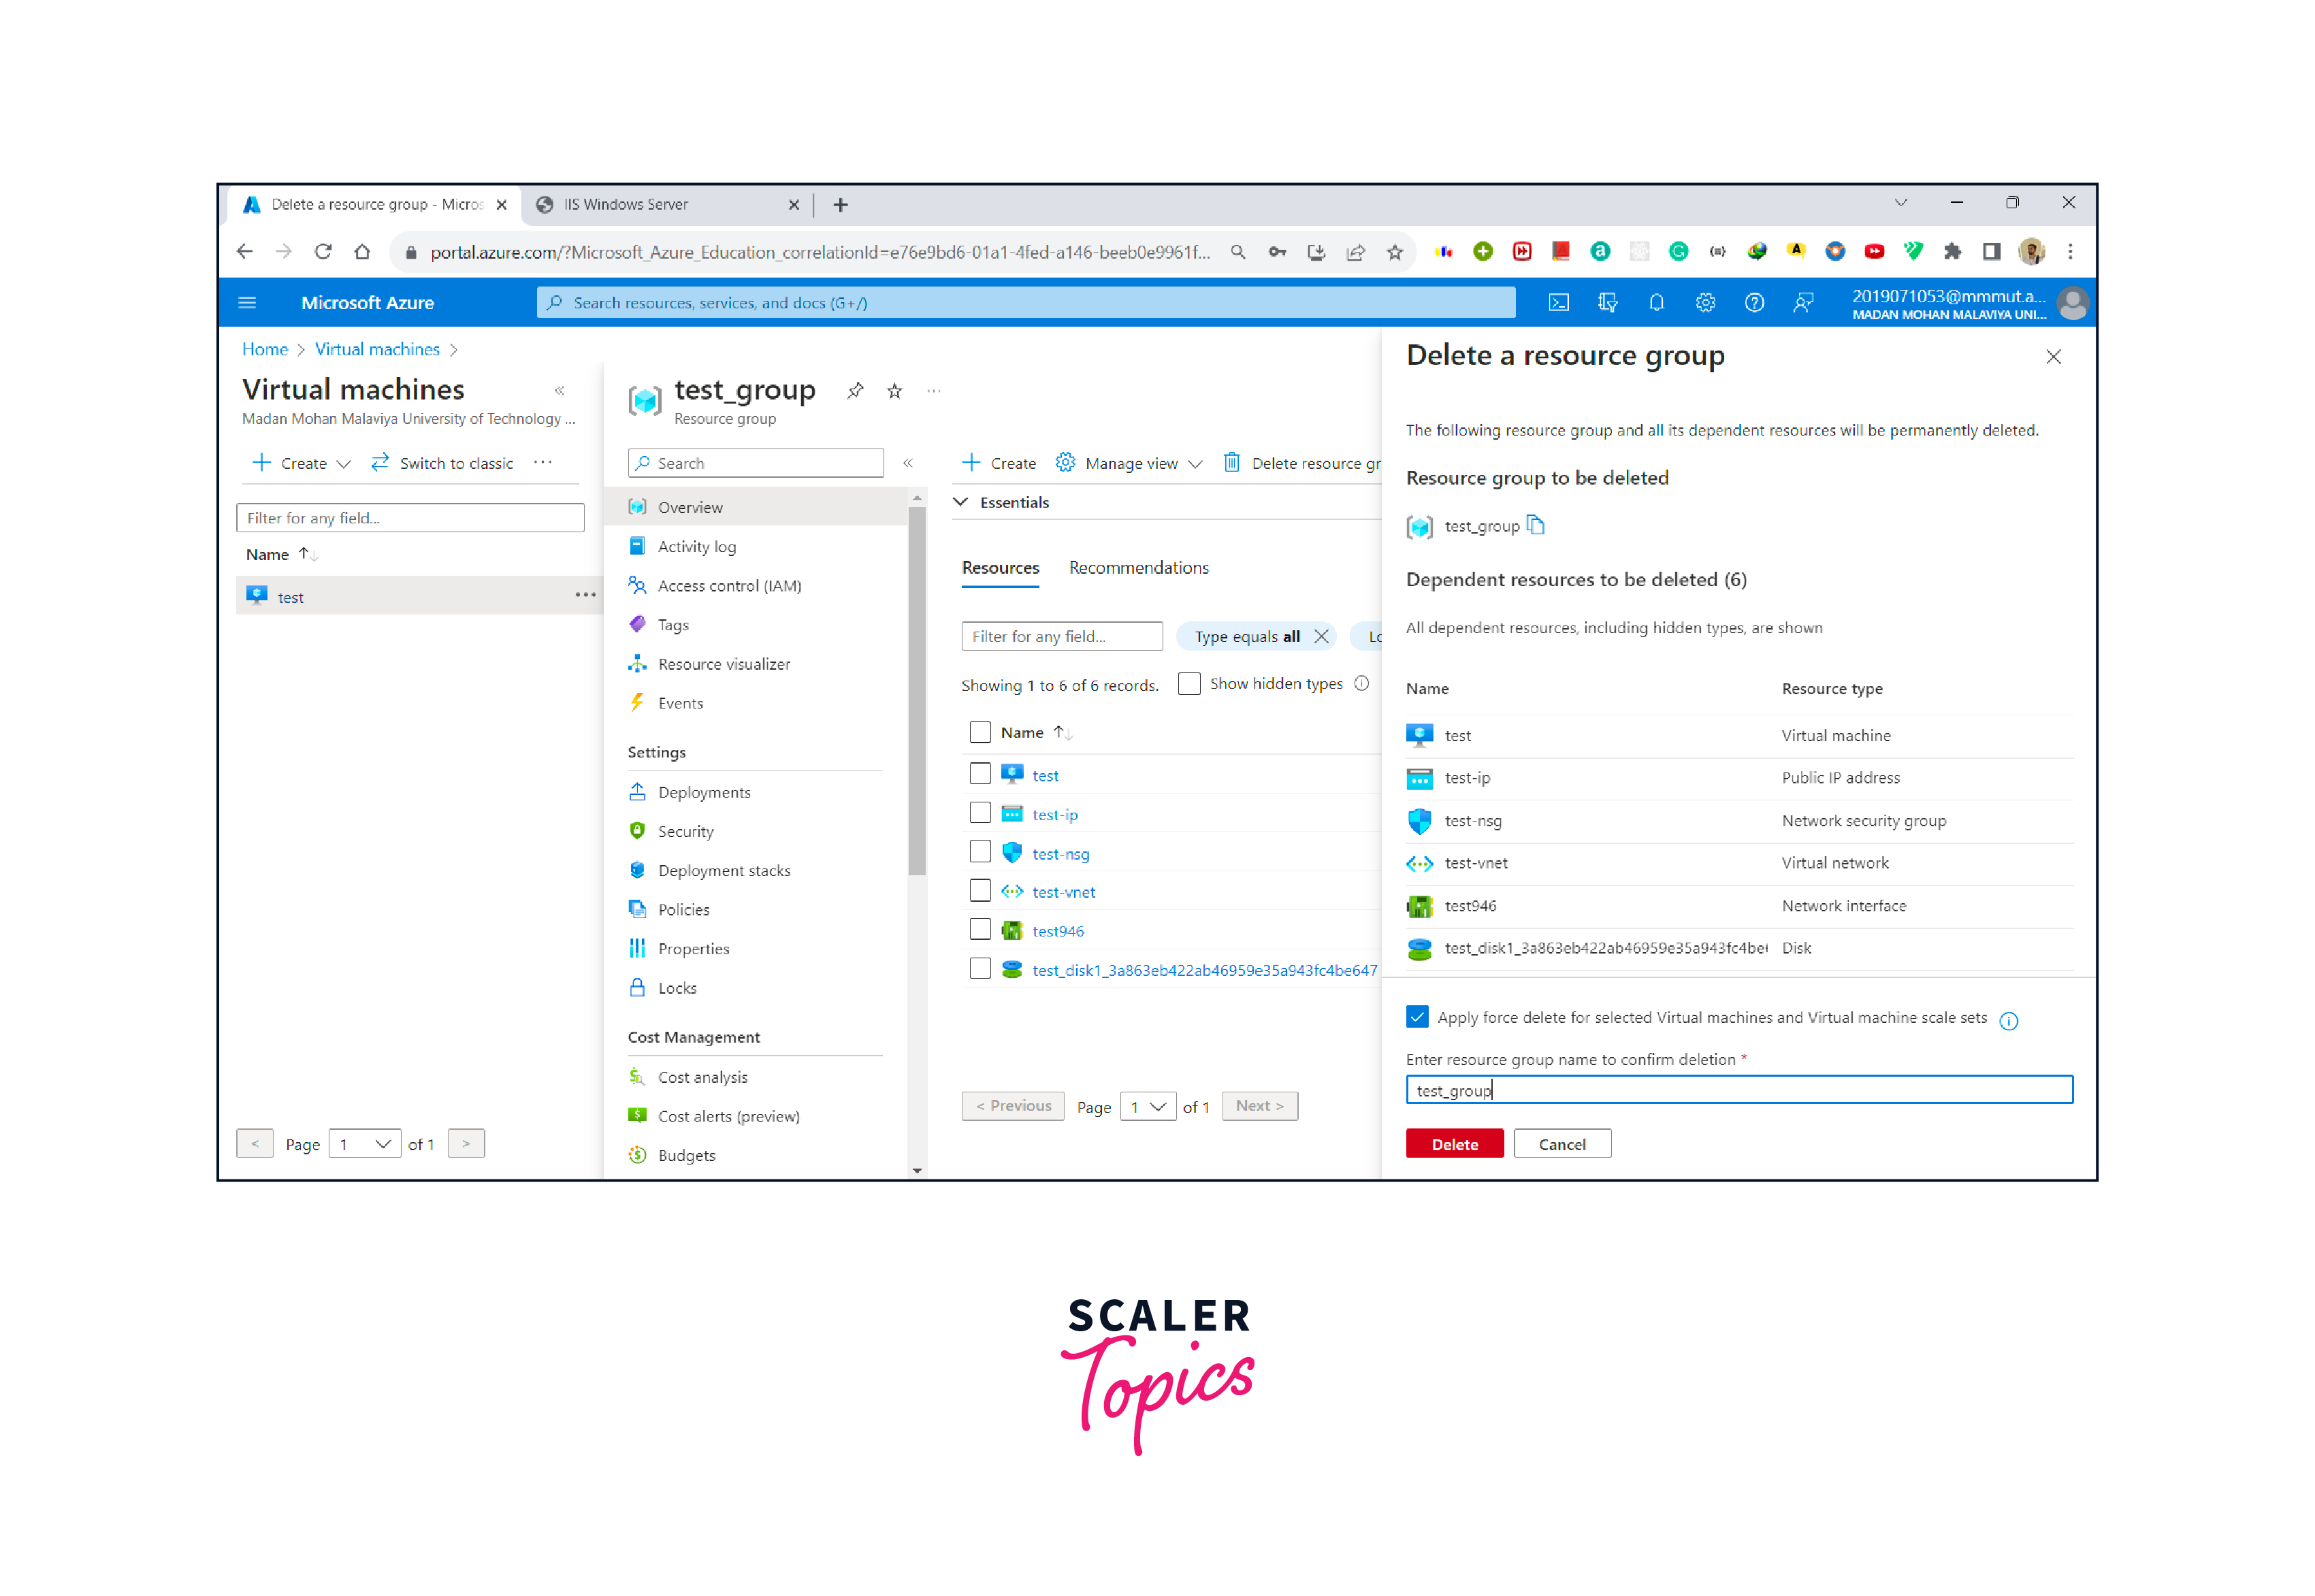Click Delete to confirm resource group deletion
Viewport: 2315px width, 1596px height.
[x=1454, y=1143]
